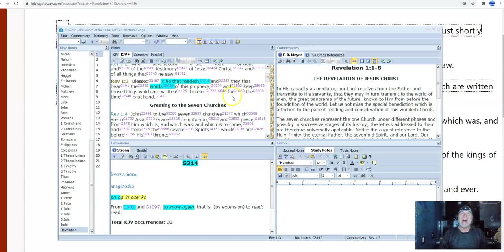
Task: Open TSK Cross References commentary tab
Action: tap(325, 55)
